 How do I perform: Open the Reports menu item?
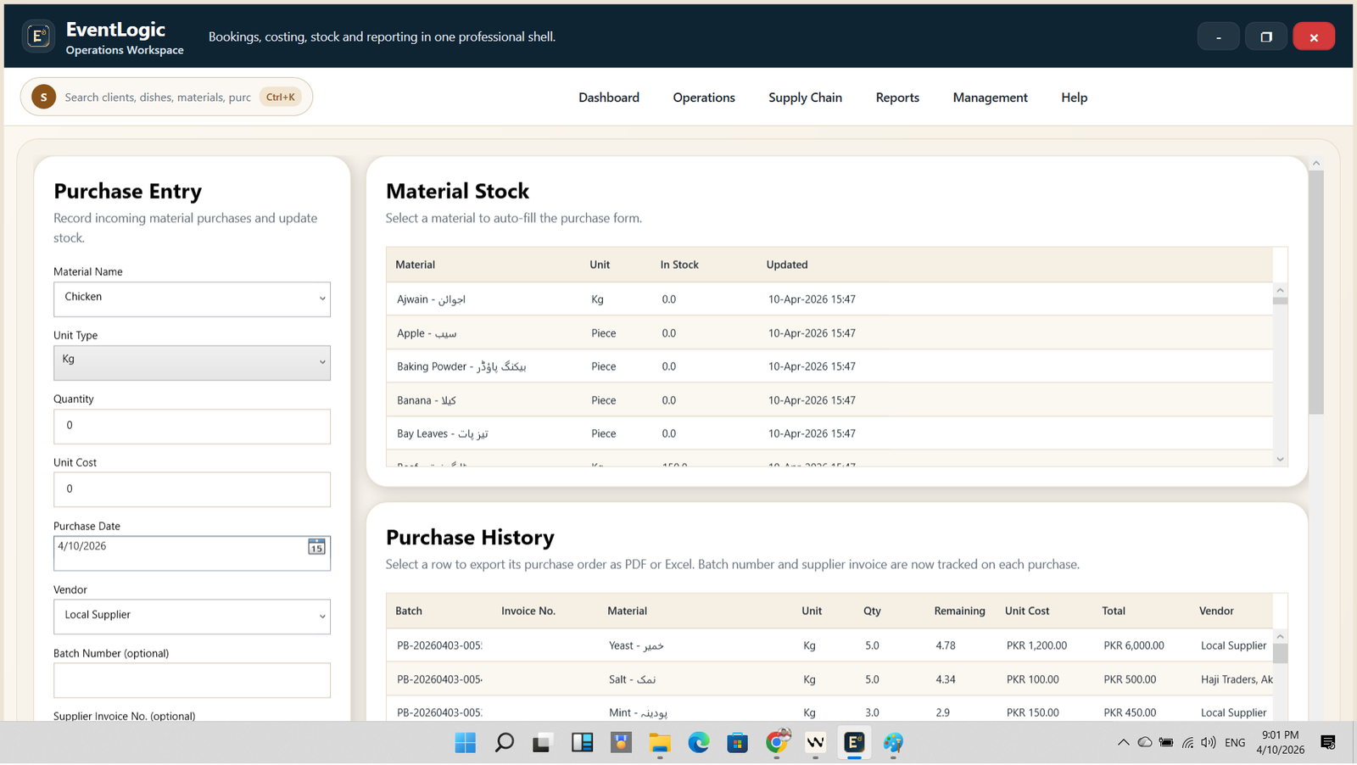click(x=896, y=98)
